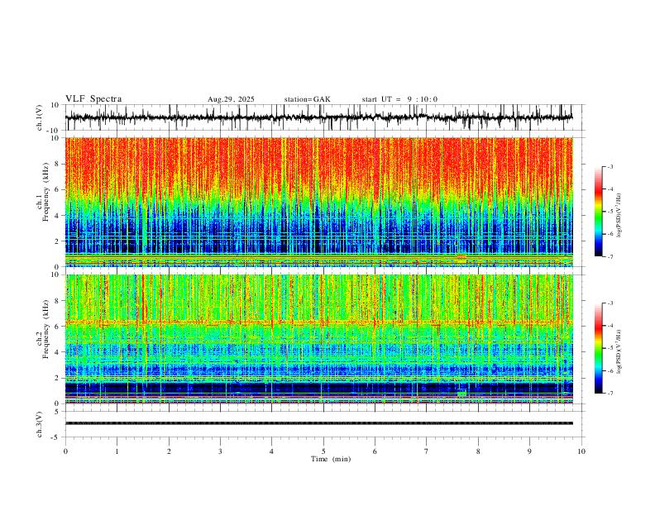The width and height of the screenshot is (655, 506).
Task: Click the "-5" tick on ch.3(V) axis
Action: tap(56, 437)
